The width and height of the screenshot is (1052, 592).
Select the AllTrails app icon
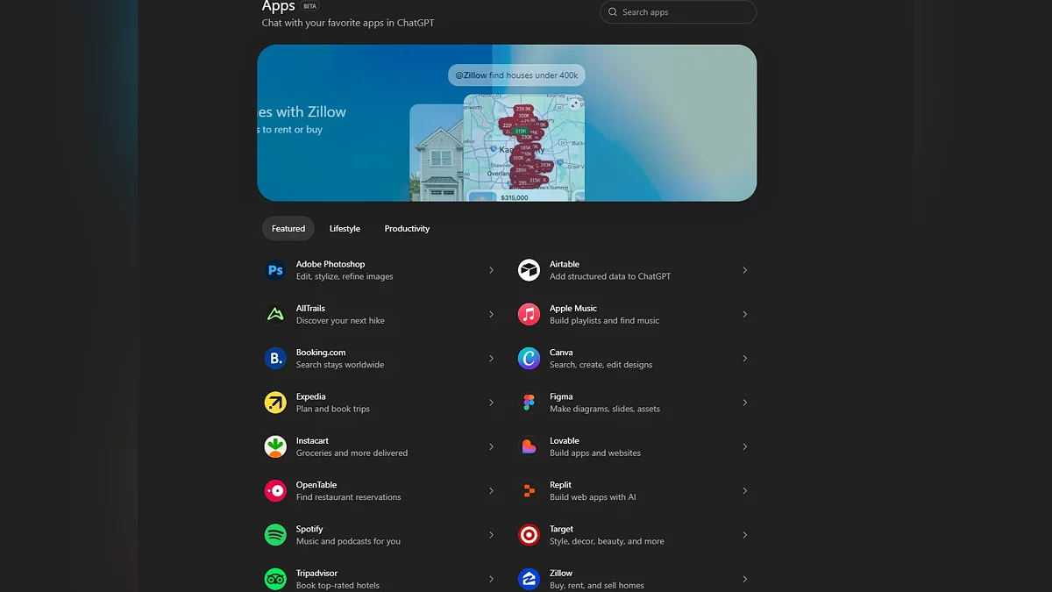point(275,314)
